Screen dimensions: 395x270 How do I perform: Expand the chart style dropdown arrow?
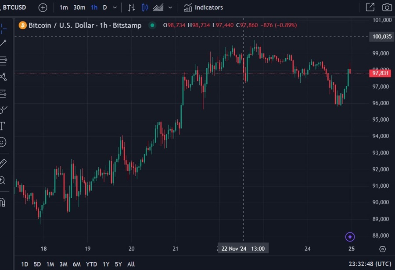170,7
